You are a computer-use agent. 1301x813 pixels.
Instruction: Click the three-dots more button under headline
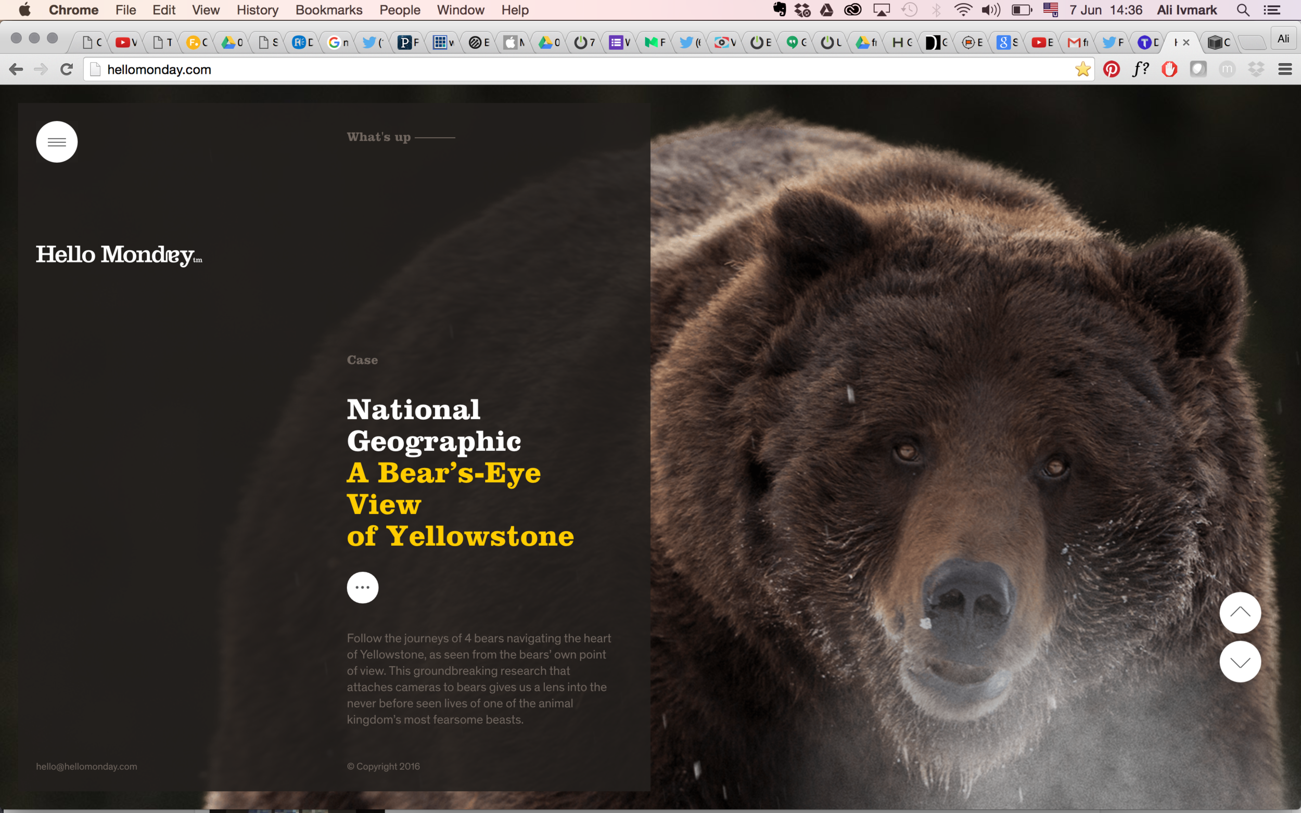(363, 587)
